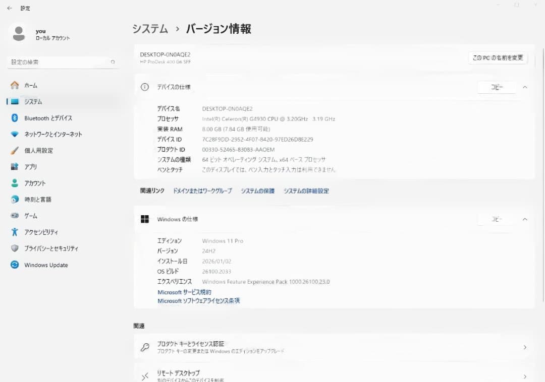Open プライバシーとセキュリティ settings
Viewport: 545px width, 382px height.
click(x=49, y=248)
